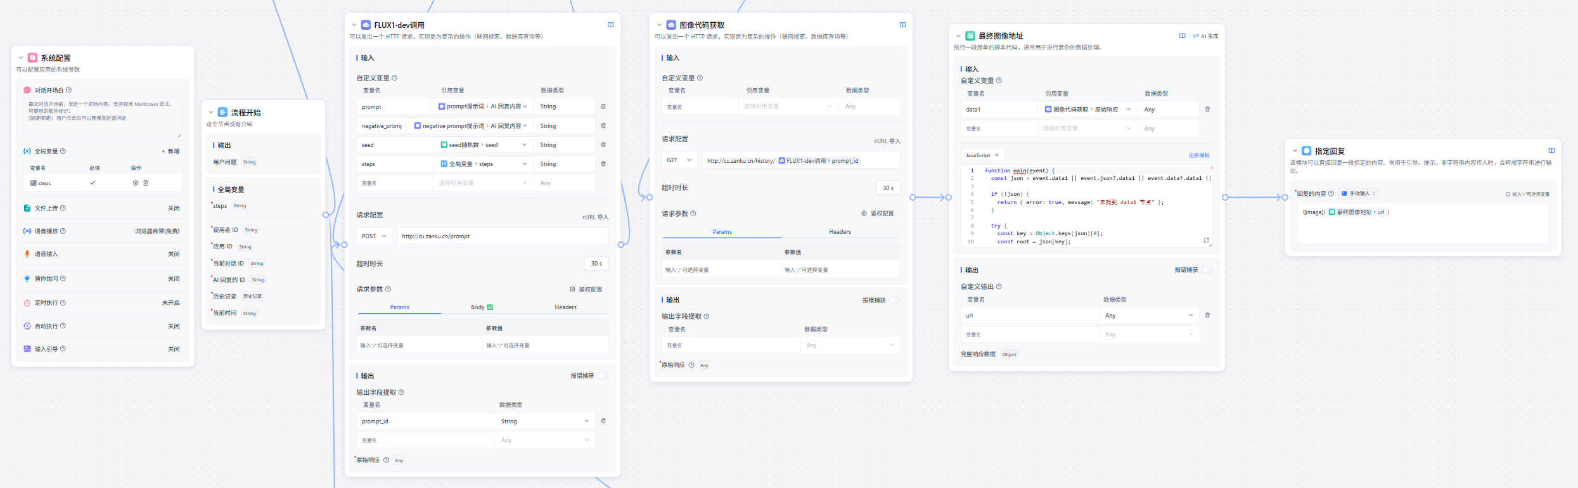
Task: Collapse the 最终图像地址 node
Action: tap(959, 36)
